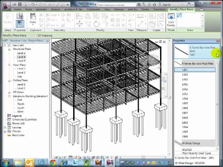Open the Annotate ribbon tab
The height and width of the screenshot is (167, 223).
(x=41, y=9)
